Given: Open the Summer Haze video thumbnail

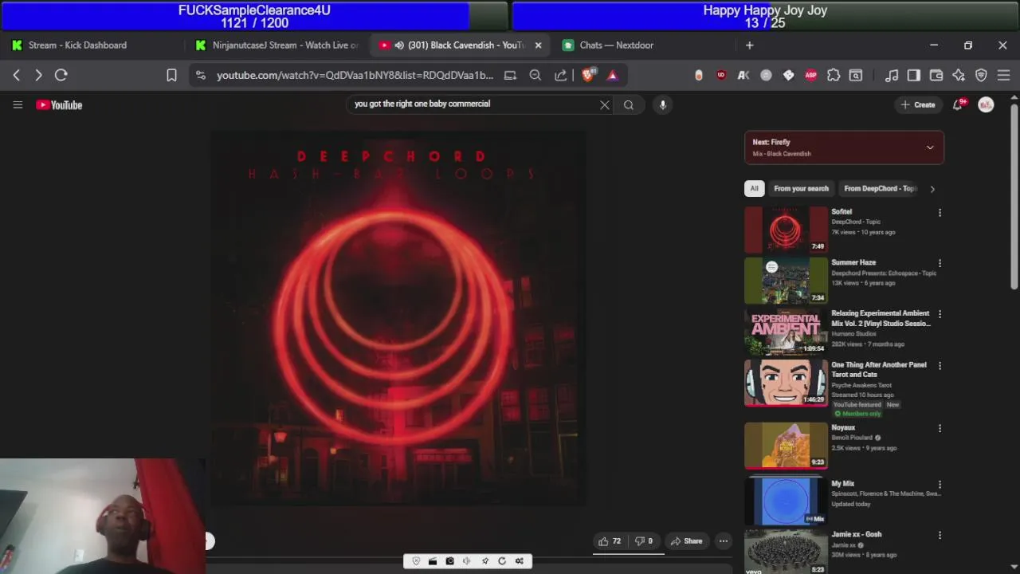Looking at the screenshot, I should pyautogui.click(x=786, y=281).
